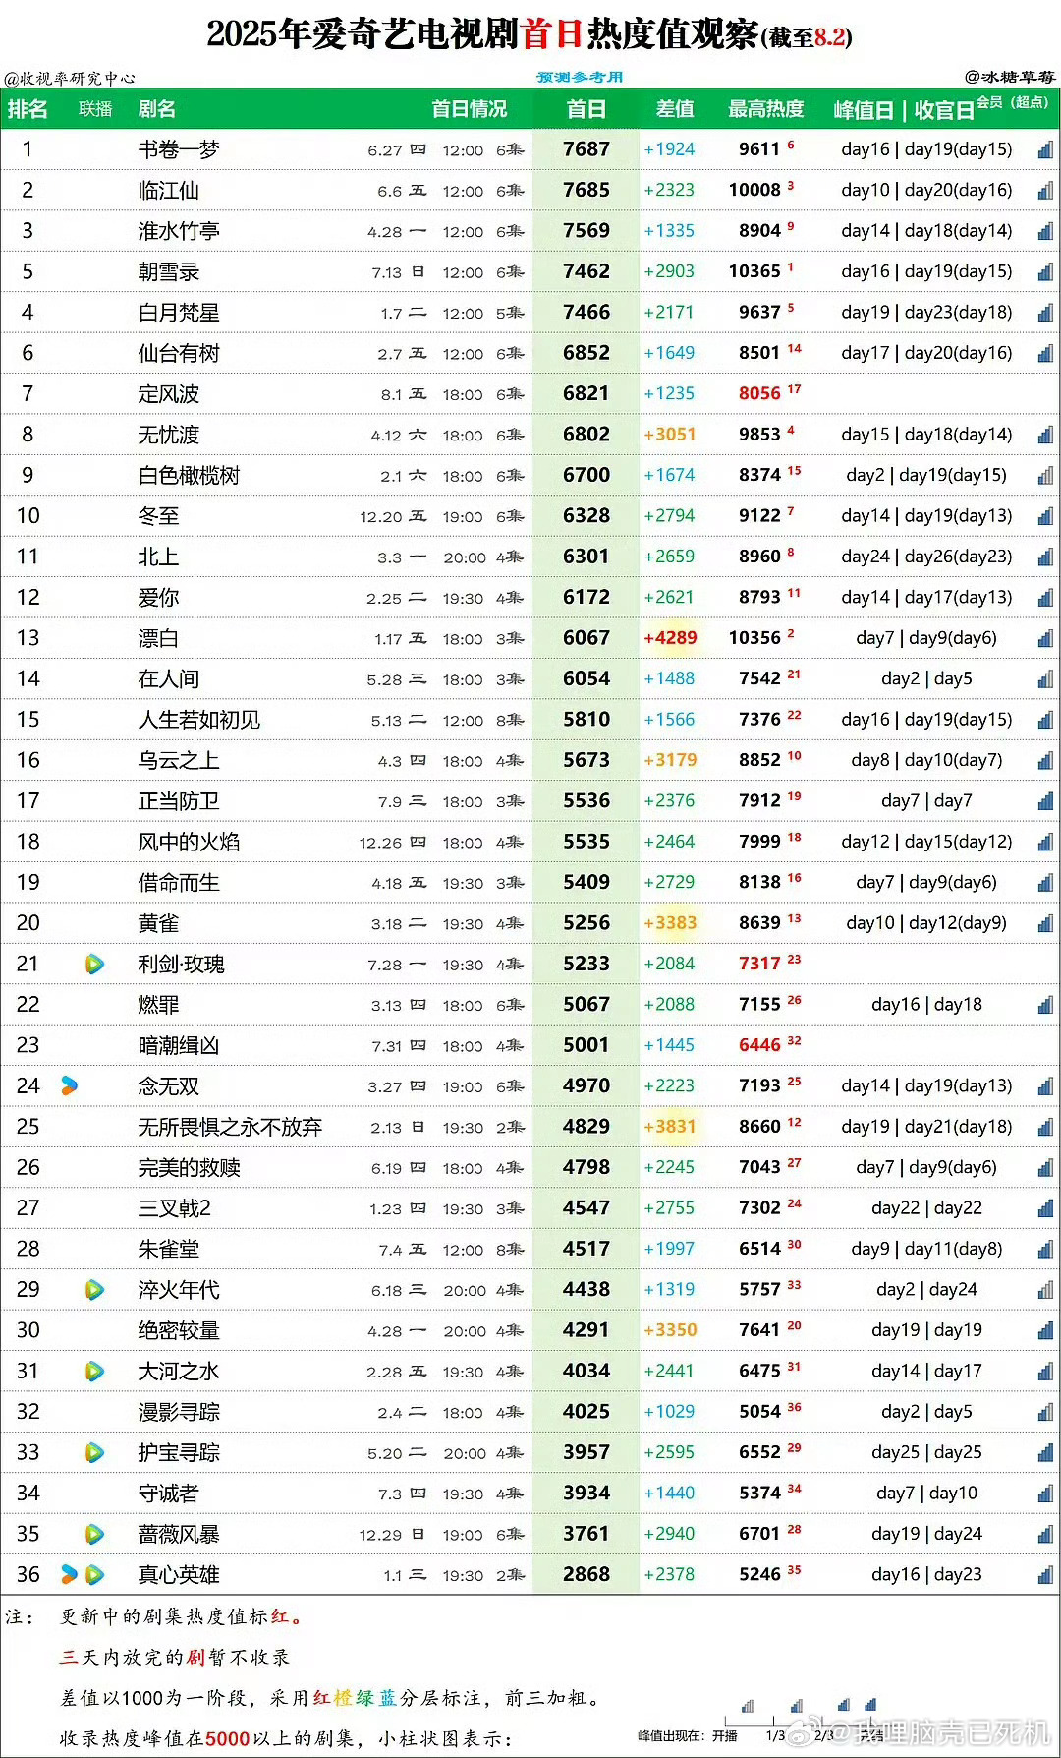Image resolution: width=1061 pixels, height=1758 pixels.
Task: Click the 最高热度 column header
Action: tap(766, 109)
